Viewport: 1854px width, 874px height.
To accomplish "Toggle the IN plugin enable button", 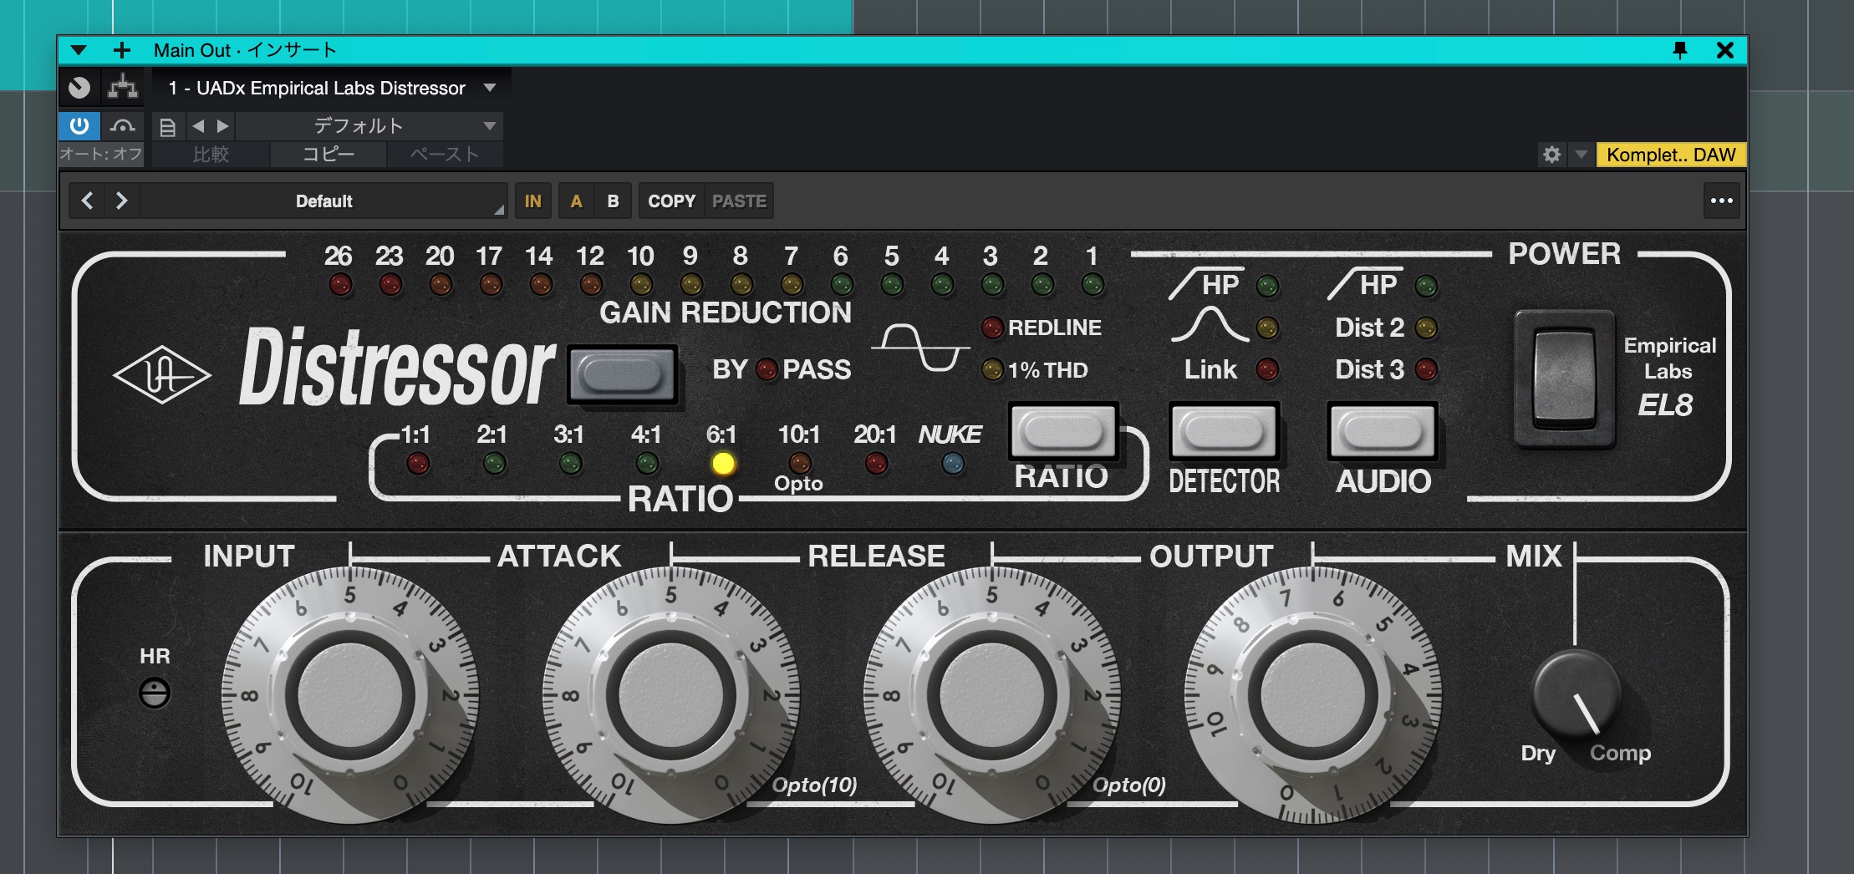I will pyautogui.click(x=532, y=201).
